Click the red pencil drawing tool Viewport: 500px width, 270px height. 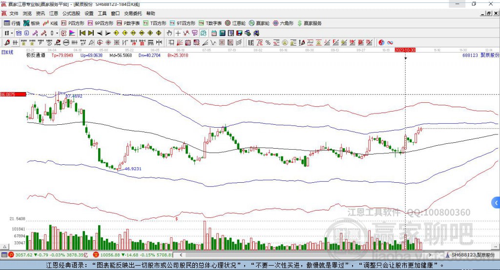coord(7,43)
